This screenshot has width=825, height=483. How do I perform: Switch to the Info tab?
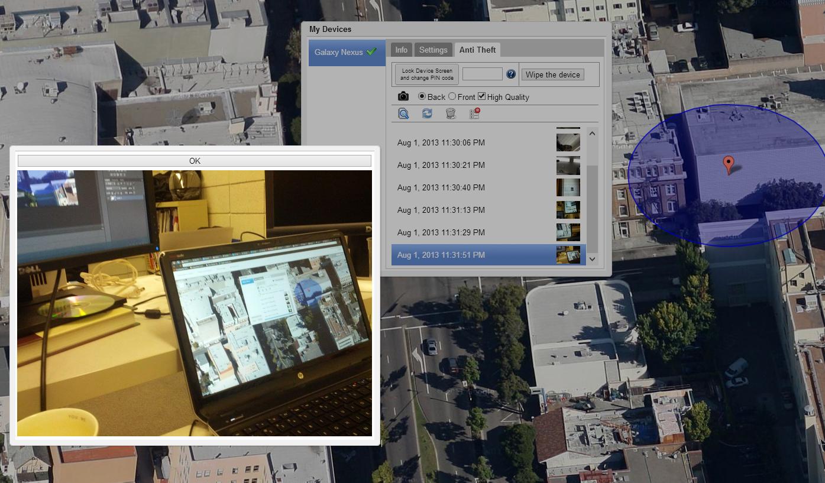pos(402,50)
